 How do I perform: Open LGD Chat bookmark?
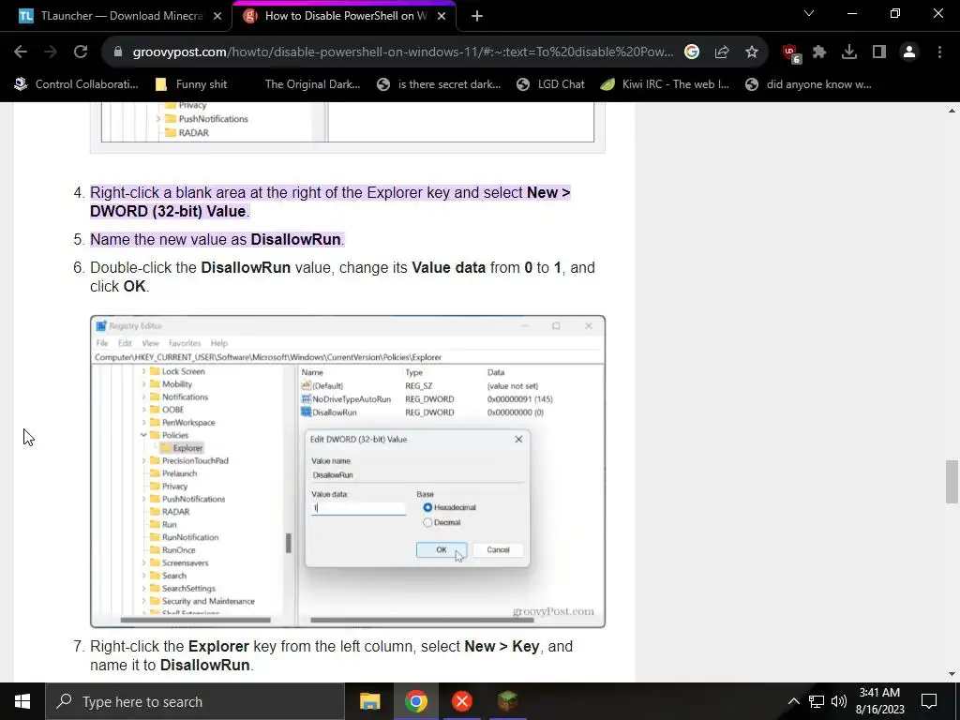(x=550, y=84)
